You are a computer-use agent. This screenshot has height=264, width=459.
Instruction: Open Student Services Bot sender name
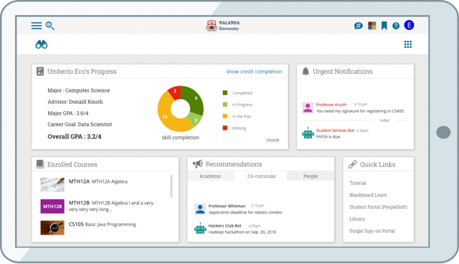tap(335, 131)
